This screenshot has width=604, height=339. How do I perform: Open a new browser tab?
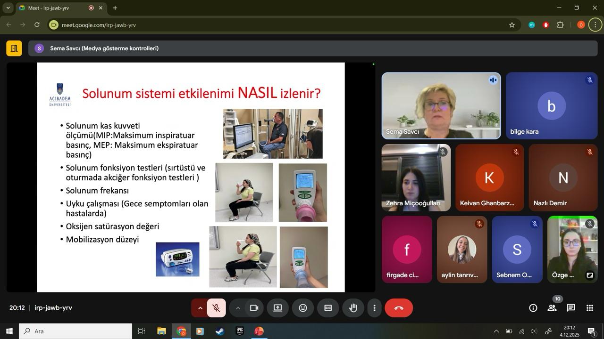115,8
